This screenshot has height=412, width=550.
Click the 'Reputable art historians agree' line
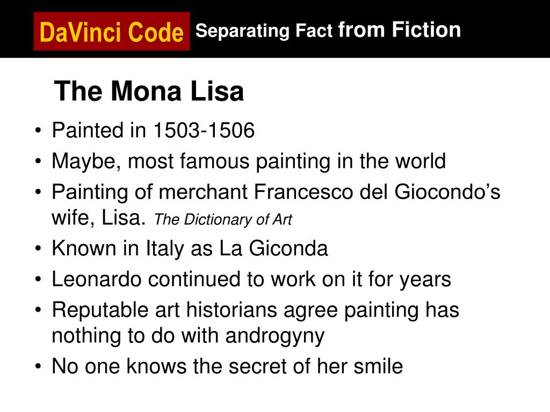255,311
